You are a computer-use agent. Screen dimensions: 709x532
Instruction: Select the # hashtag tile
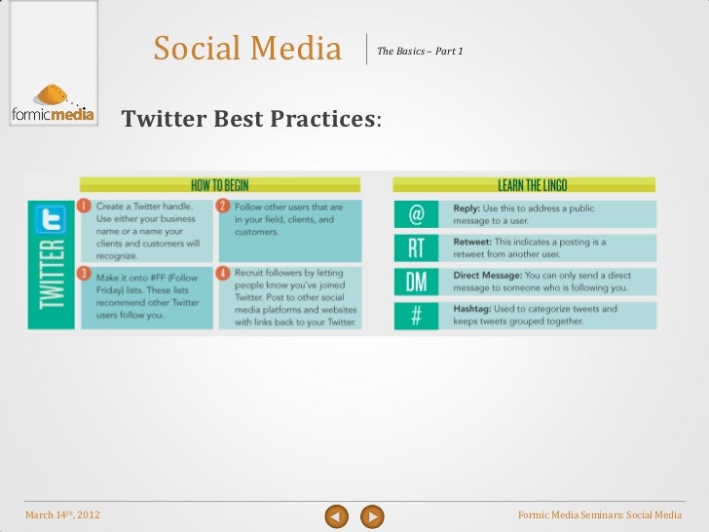point(416,316)
